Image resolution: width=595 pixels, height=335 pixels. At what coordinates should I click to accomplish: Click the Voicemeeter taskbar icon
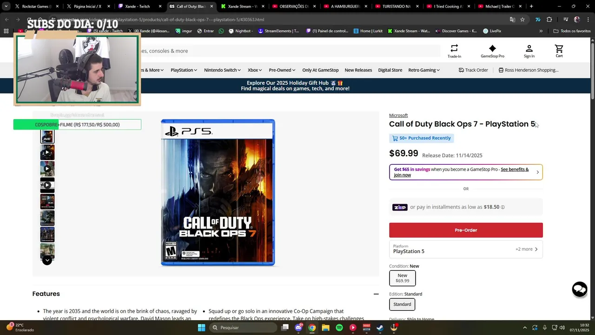click(366, 328)
